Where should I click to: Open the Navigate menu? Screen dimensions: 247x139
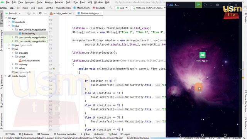[x=30, y=2]
